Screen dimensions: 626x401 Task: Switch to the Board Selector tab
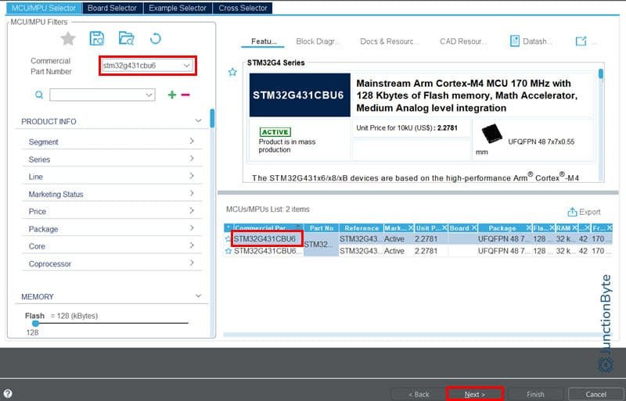pos(112,8)
